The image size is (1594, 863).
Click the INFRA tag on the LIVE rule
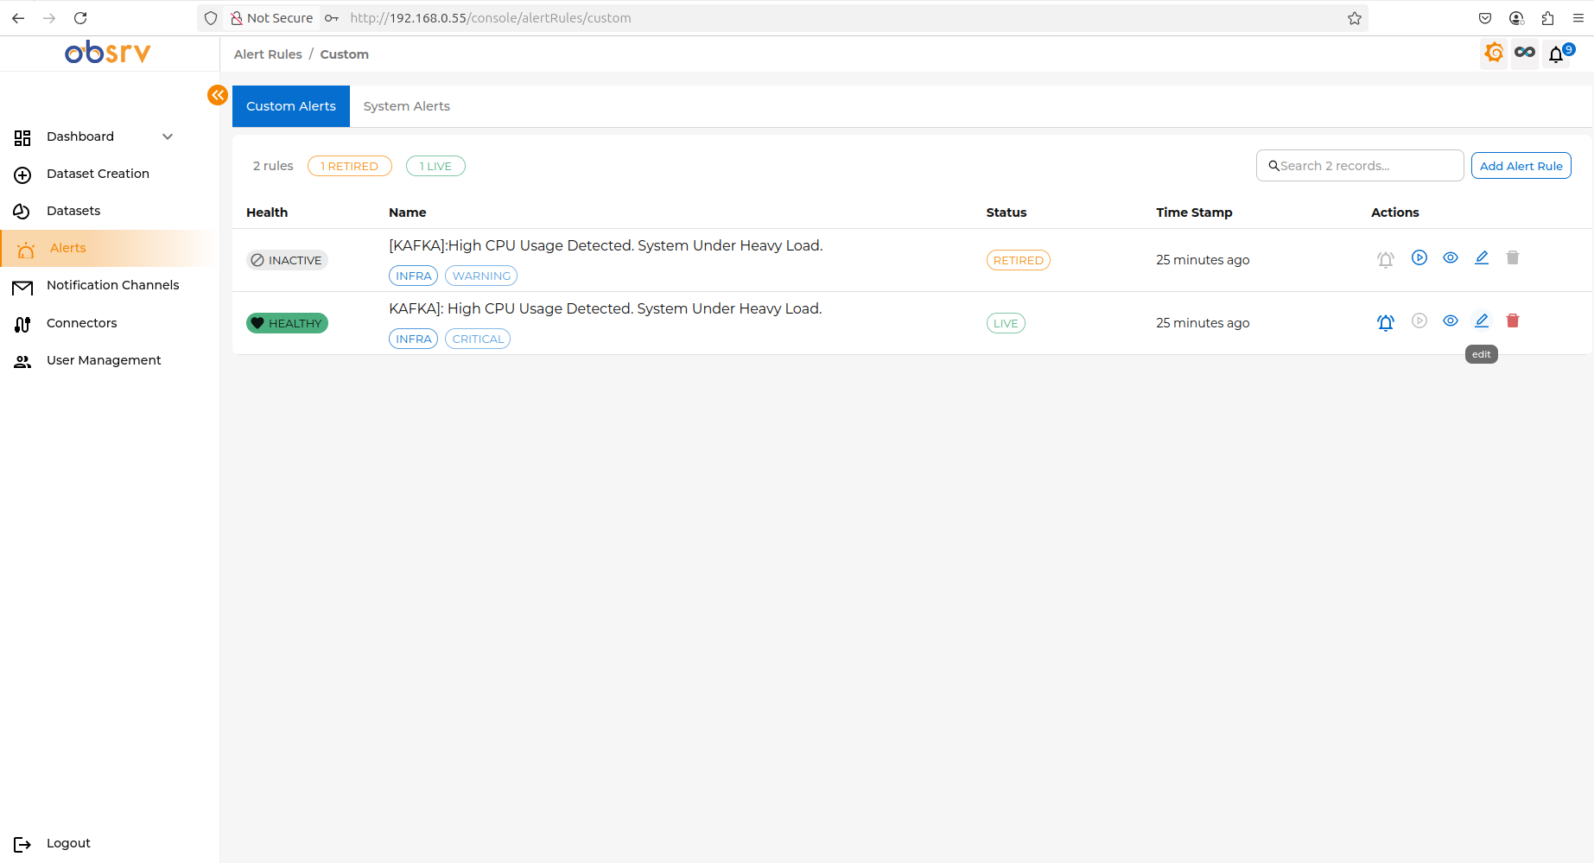coord(414,339)
